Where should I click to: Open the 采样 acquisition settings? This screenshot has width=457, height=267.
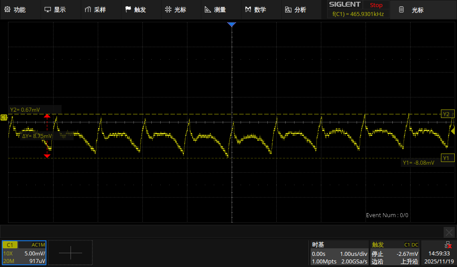95,9
